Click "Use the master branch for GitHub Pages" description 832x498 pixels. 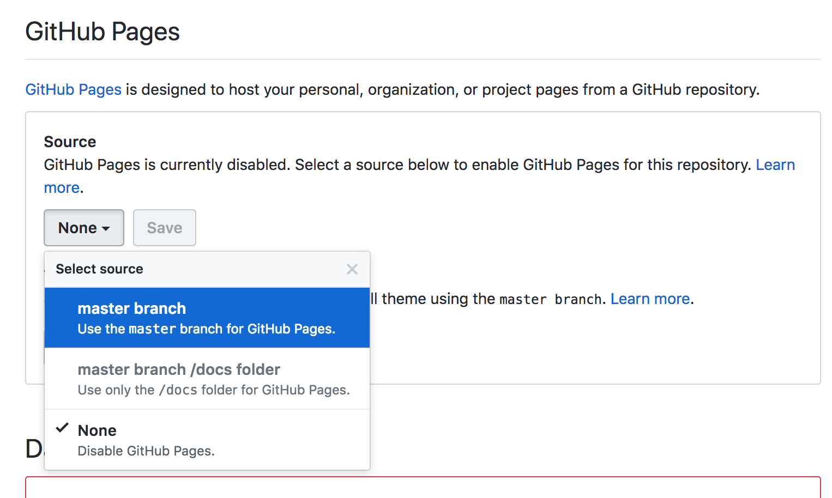pos(206,329)
